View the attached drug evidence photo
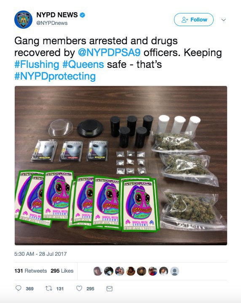This screenshot has height=303, width=241. (121, 166)
